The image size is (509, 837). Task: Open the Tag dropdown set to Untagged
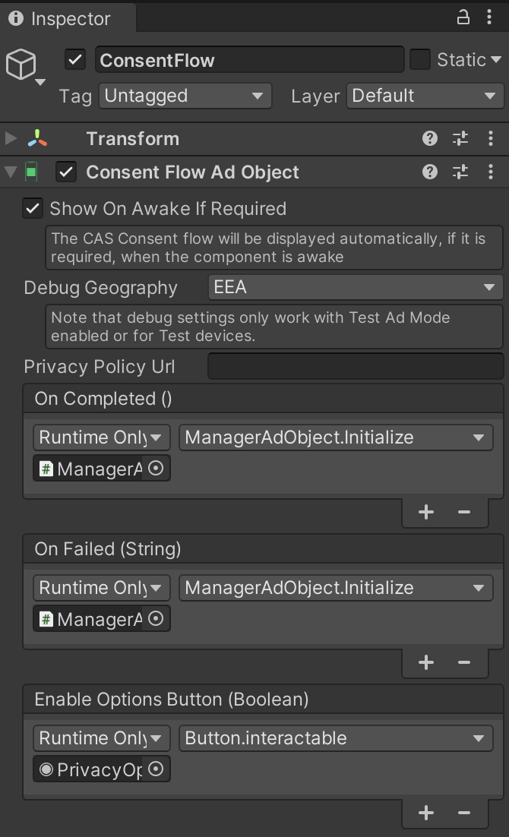(x=185, y=96)
